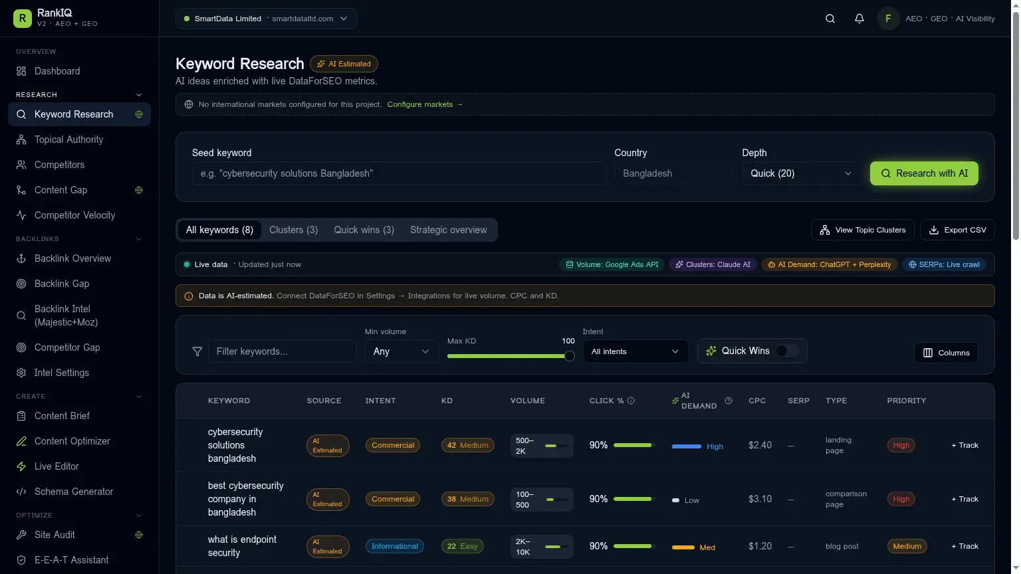Follow the Configure markets link
The image size is (1021, 574).
425,104
